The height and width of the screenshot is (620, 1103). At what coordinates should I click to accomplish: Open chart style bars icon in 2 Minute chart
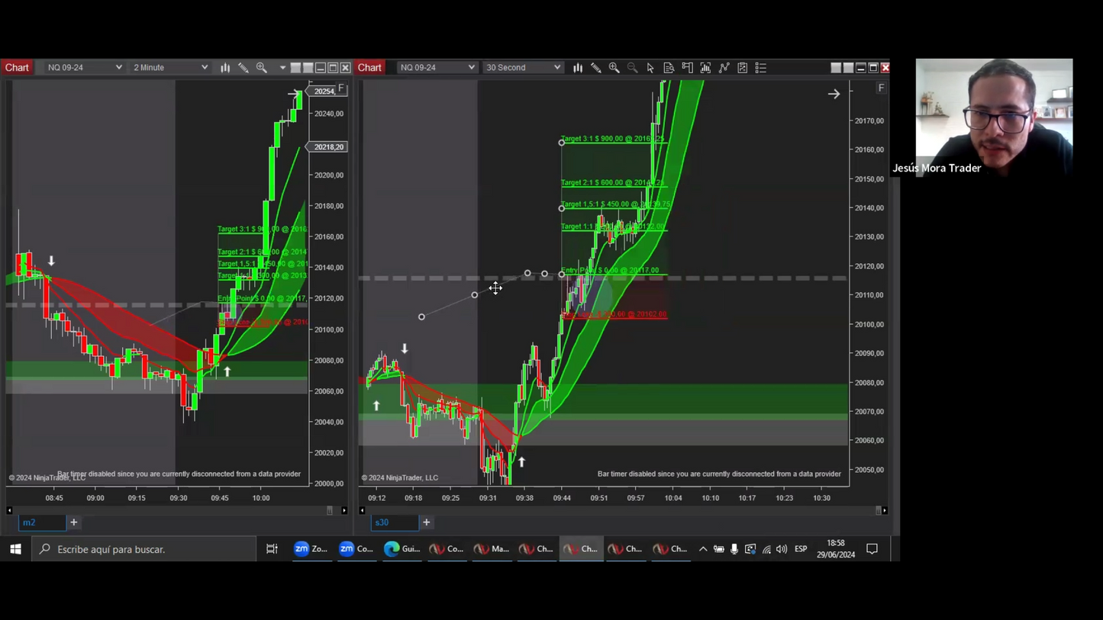225,68
